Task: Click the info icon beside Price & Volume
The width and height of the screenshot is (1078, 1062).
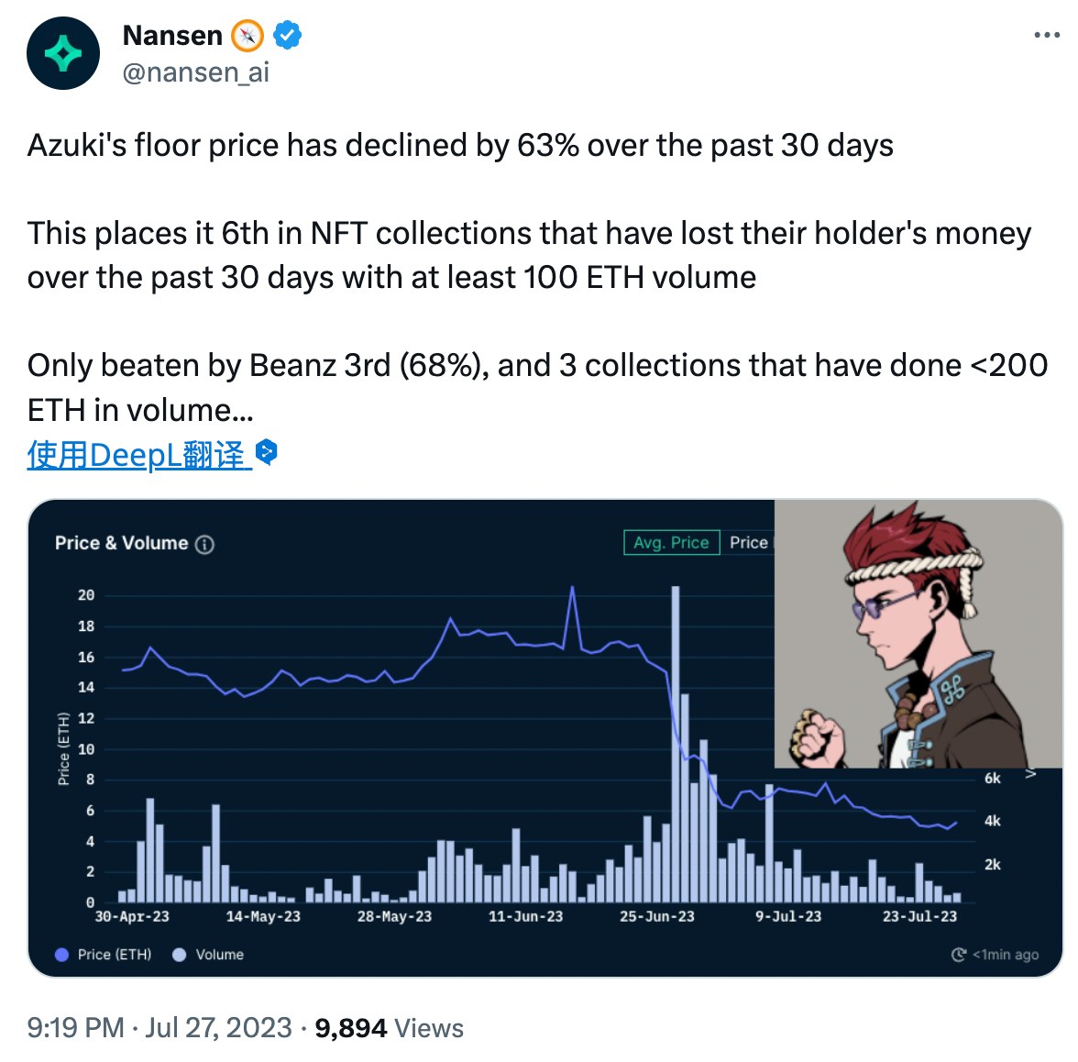Action: pos(205,545)
